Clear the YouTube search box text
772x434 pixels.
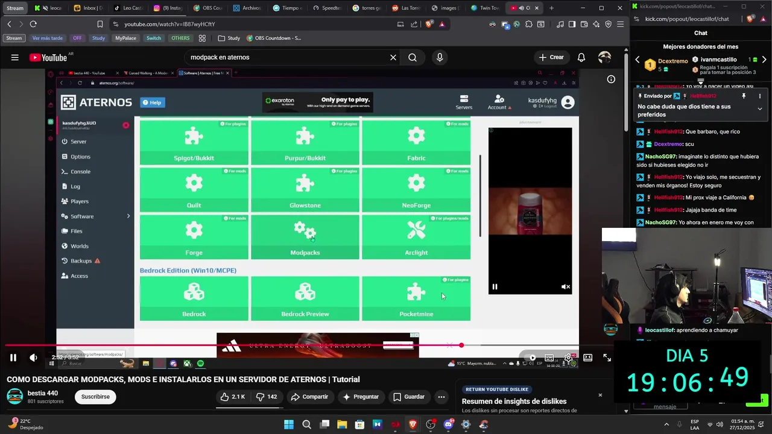tap(393, 57)
